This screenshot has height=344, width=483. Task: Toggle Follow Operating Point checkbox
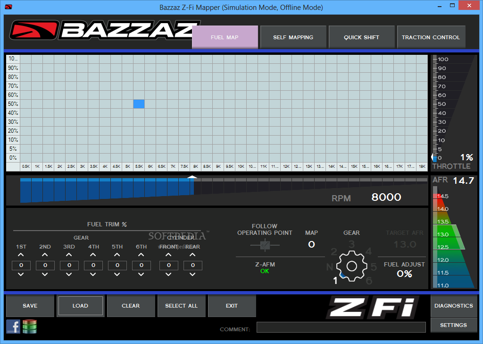click(x=265, y=245)
